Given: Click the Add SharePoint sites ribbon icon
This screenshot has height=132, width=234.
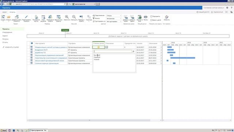Looking at the screenshot, I should 17,18.
